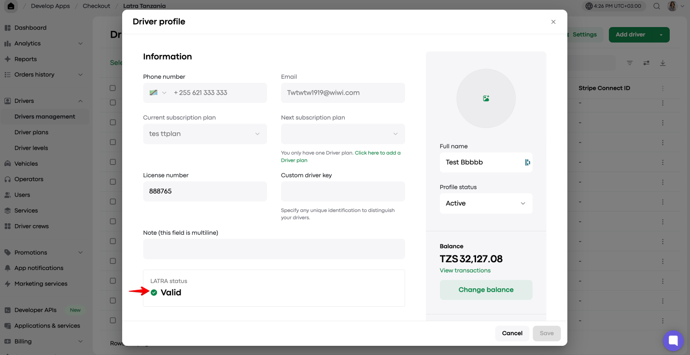Click the Services layers icon

click(7, 211)
